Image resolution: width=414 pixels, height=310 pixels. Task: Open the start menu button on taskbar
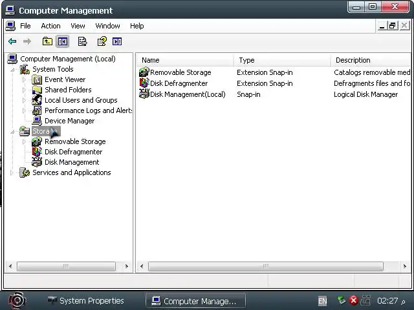(17, 300)
